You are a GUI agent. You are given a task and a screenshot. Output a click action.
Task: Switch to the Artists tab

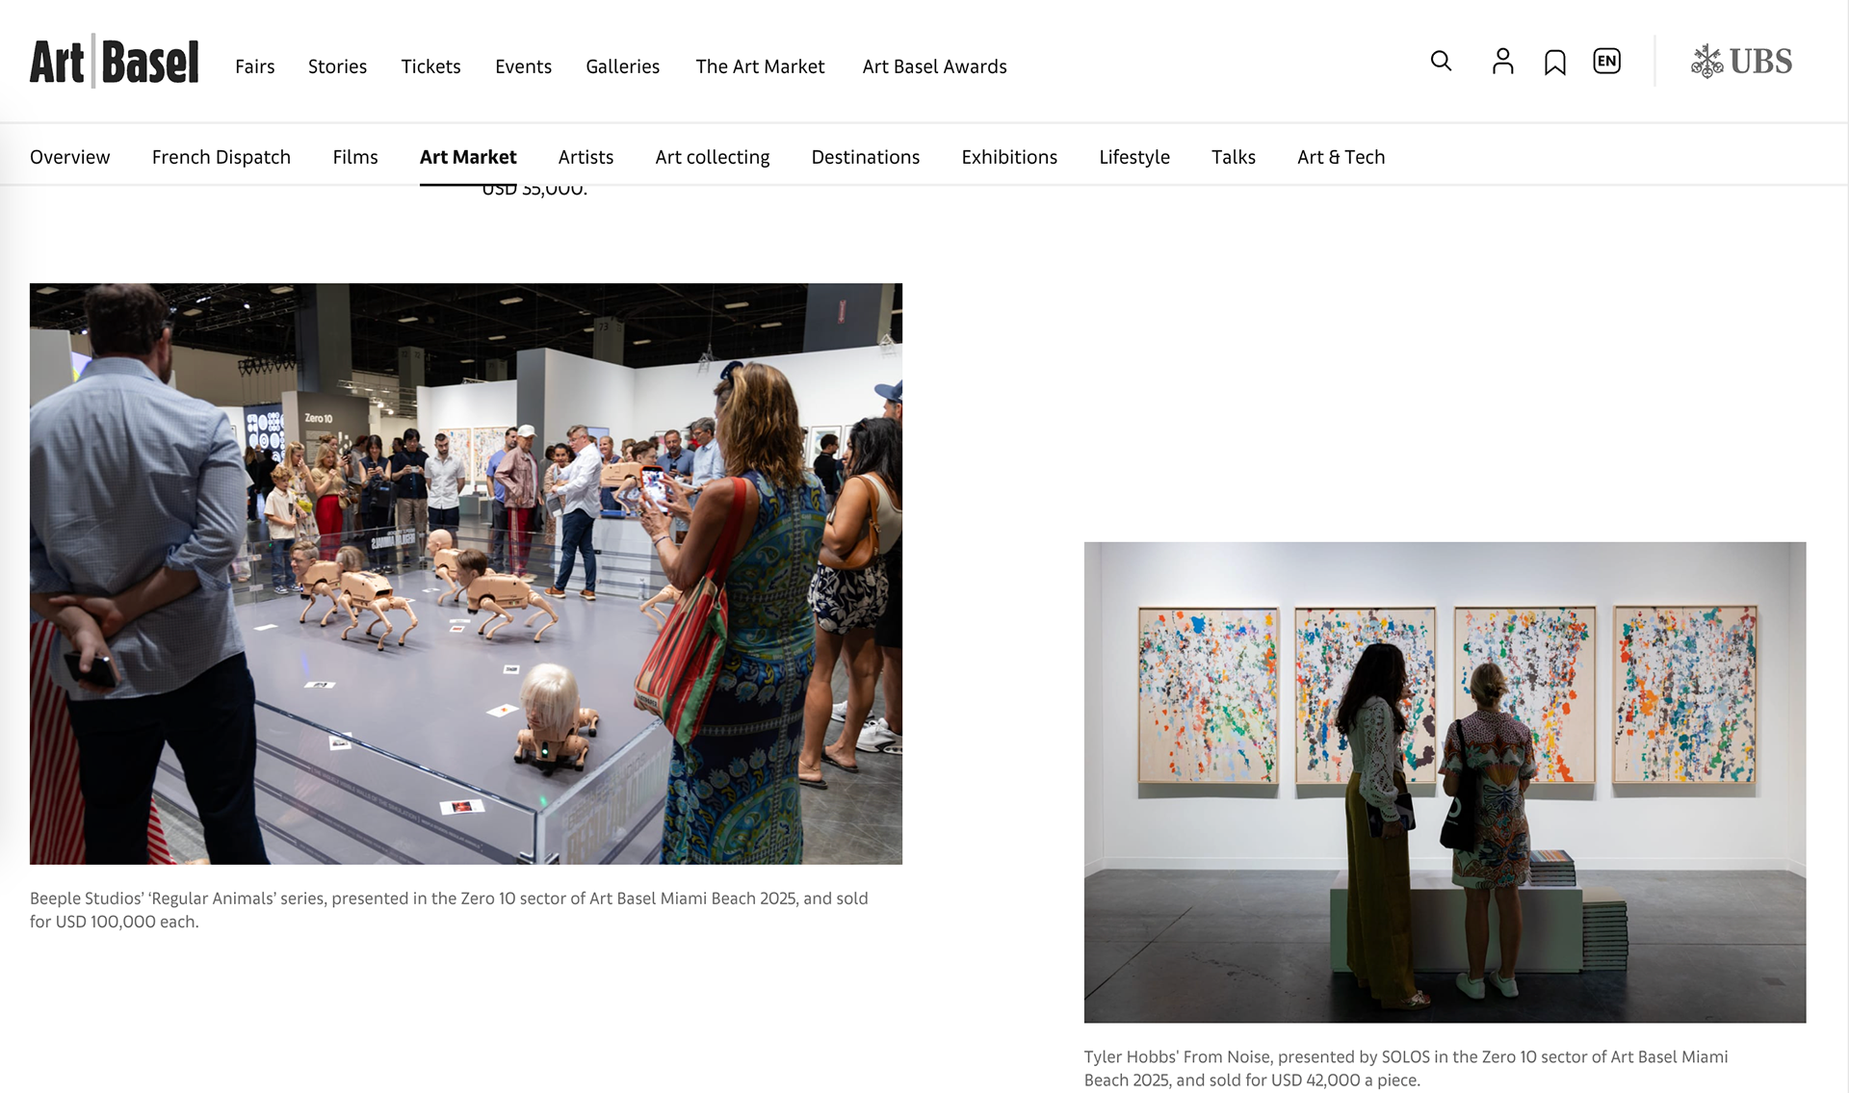coord(586,157)
